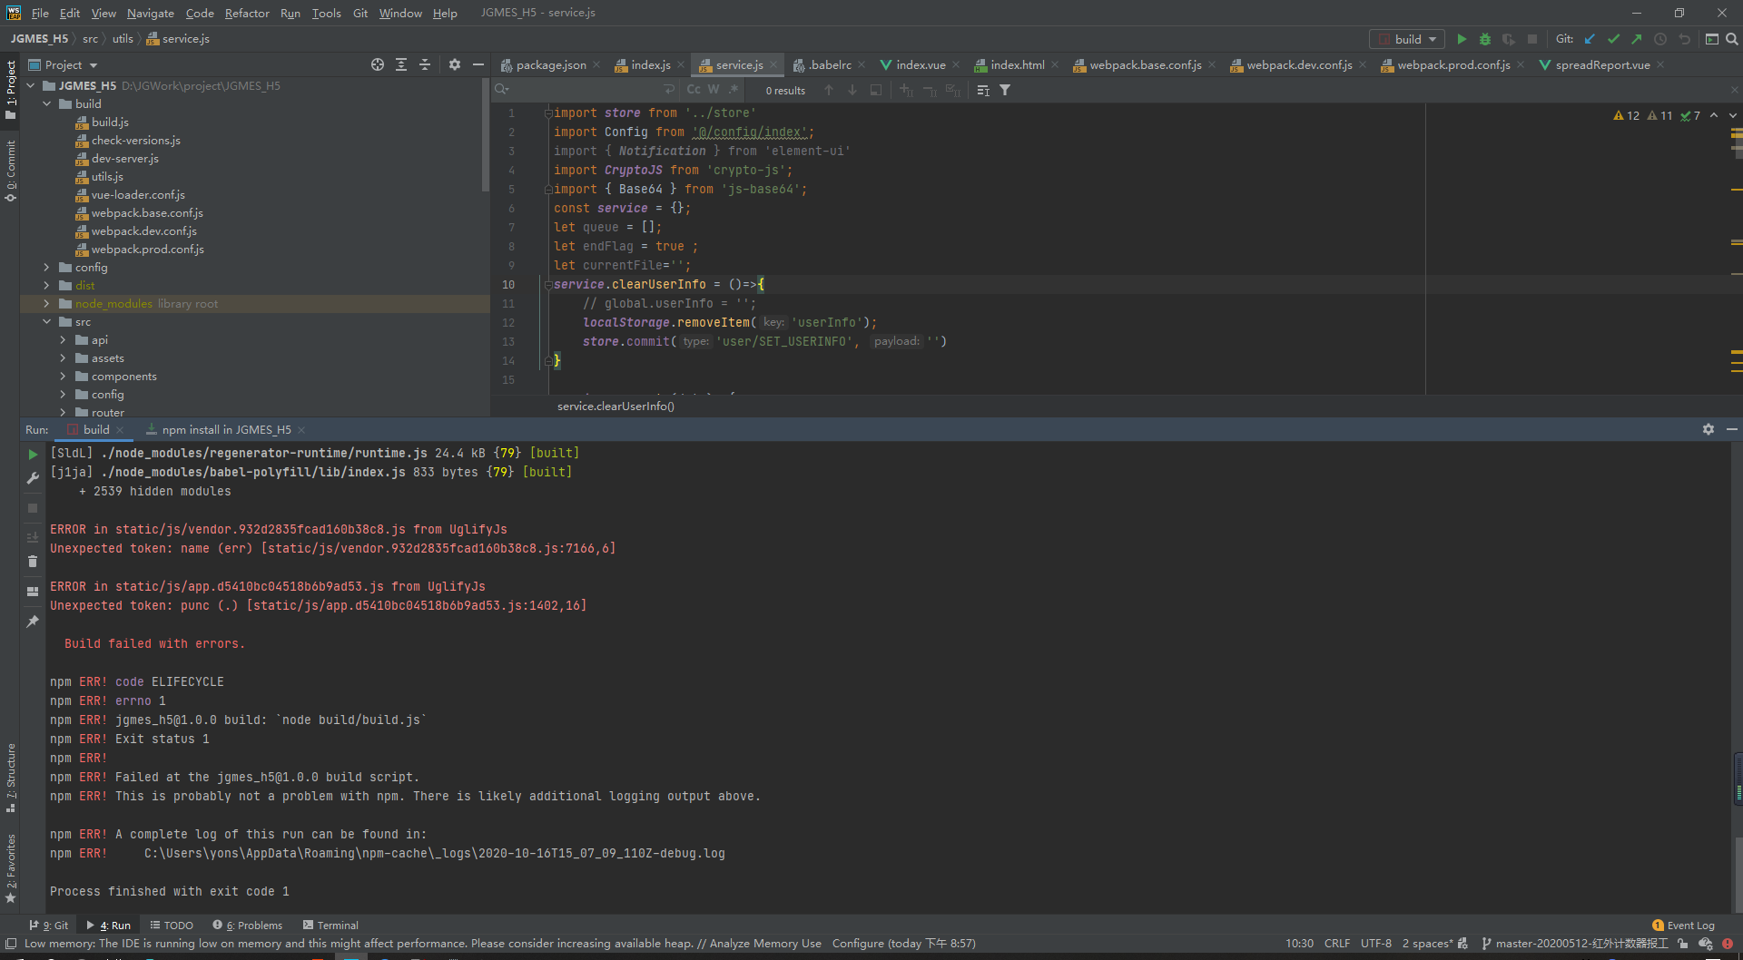Switch to the webpack.base.conf.js editor tab
This screenshot has height=960, width=1743.
click(1144, 64)
